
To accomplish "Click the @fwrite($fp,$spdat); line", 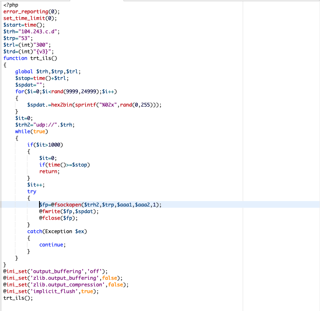I will [69, 211].
